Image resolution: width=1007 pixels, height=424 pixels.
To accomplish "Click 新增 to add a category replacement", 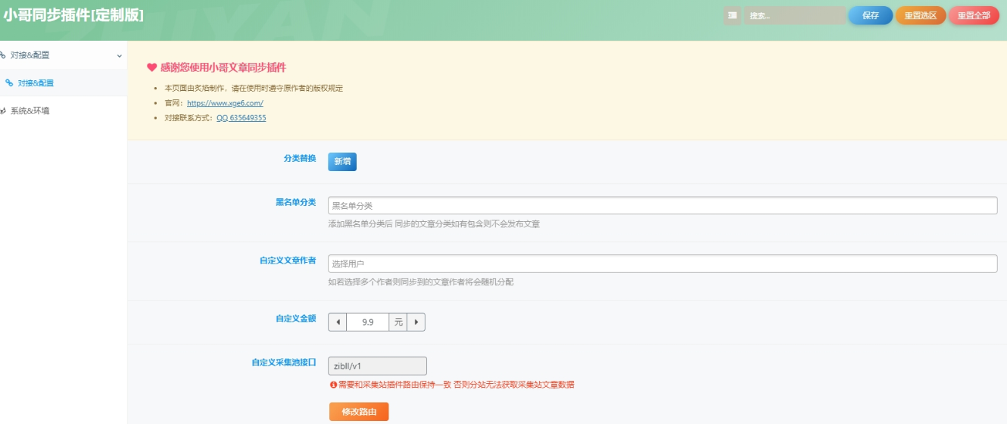I will 341,162.
